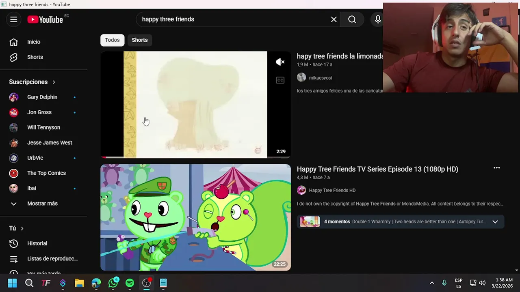Open Jon Gross channel subscription
Screen dimensions: 520x292
pos(43,112)
